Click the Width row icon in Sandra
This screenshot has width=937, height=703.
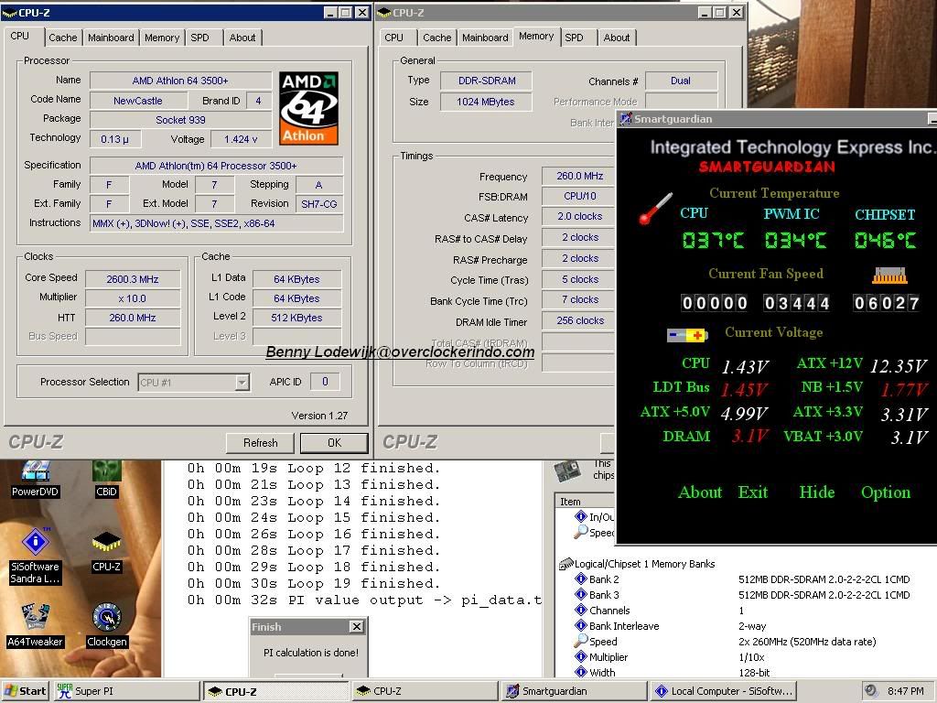(580, 672)
